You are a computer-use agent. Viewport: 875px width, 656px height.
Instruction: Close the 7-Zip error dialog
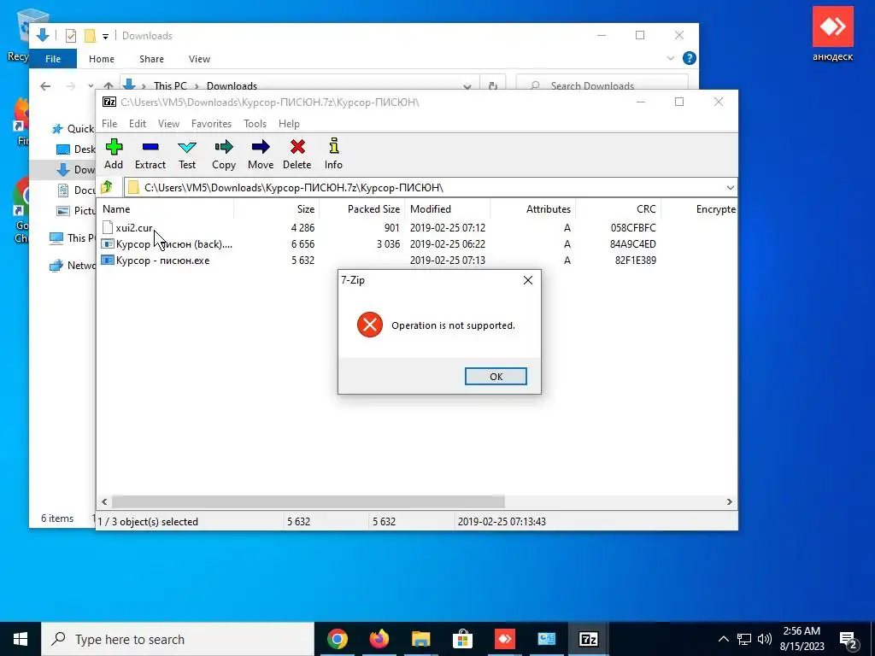point(528,280)
